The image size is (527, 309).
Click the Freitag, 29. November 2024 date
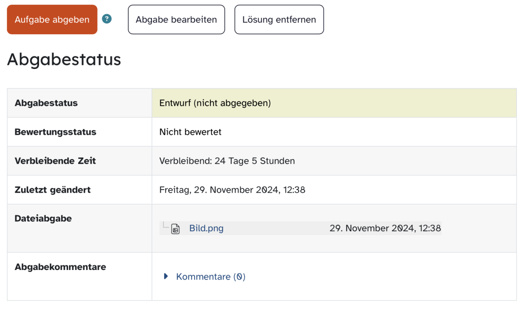(x=232, y=190)
